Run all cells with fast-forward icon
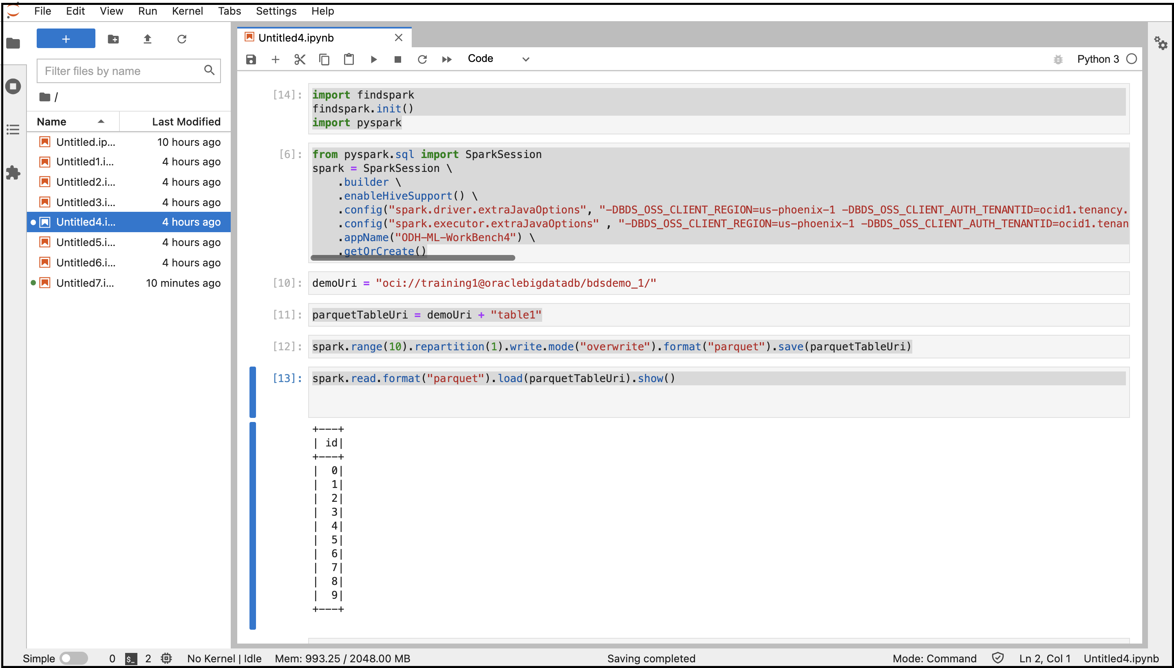This screenshot has width=1174, height=668. tap(446, 59)
